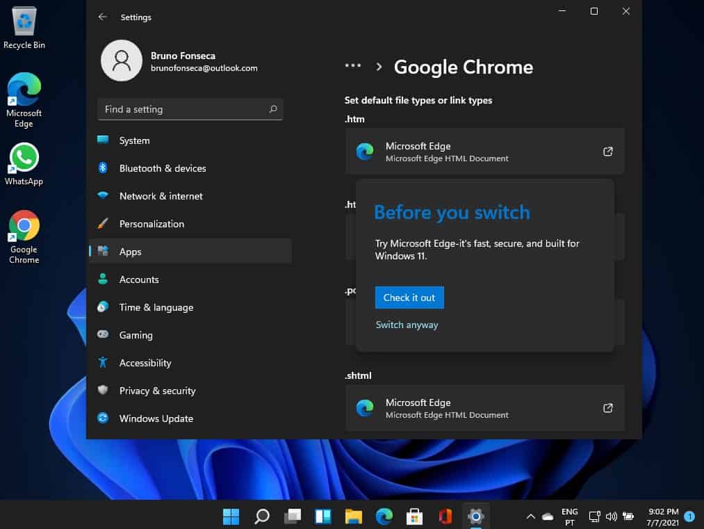The width and height of the screenshot is (704, 529).
Task: Open the Gaming settings category
Action: click(190, 336)
